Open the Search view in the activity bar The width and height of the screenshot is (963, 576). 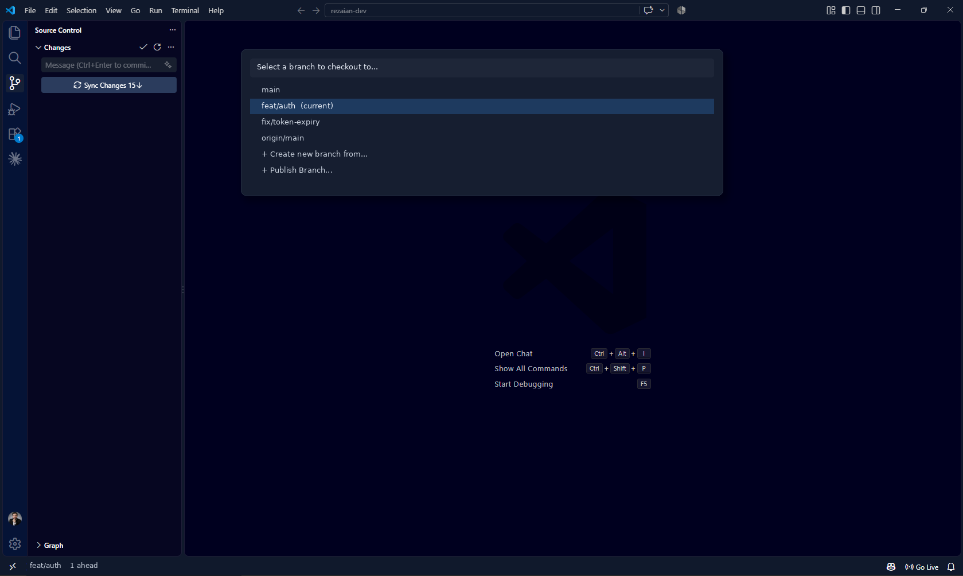coord(15,58)
